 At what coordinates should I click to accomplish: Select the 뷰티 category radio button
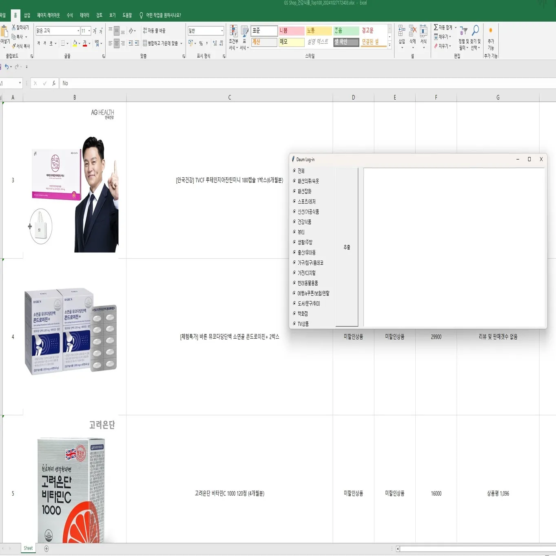tap(295, 232)
